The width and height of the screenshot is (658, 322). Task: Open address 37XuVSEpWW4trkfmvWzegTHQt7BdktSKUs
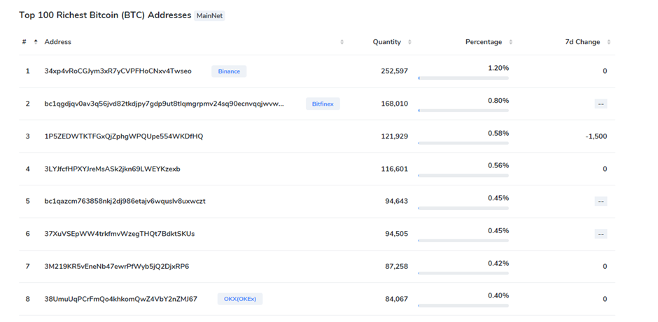[x=120, y=234]
